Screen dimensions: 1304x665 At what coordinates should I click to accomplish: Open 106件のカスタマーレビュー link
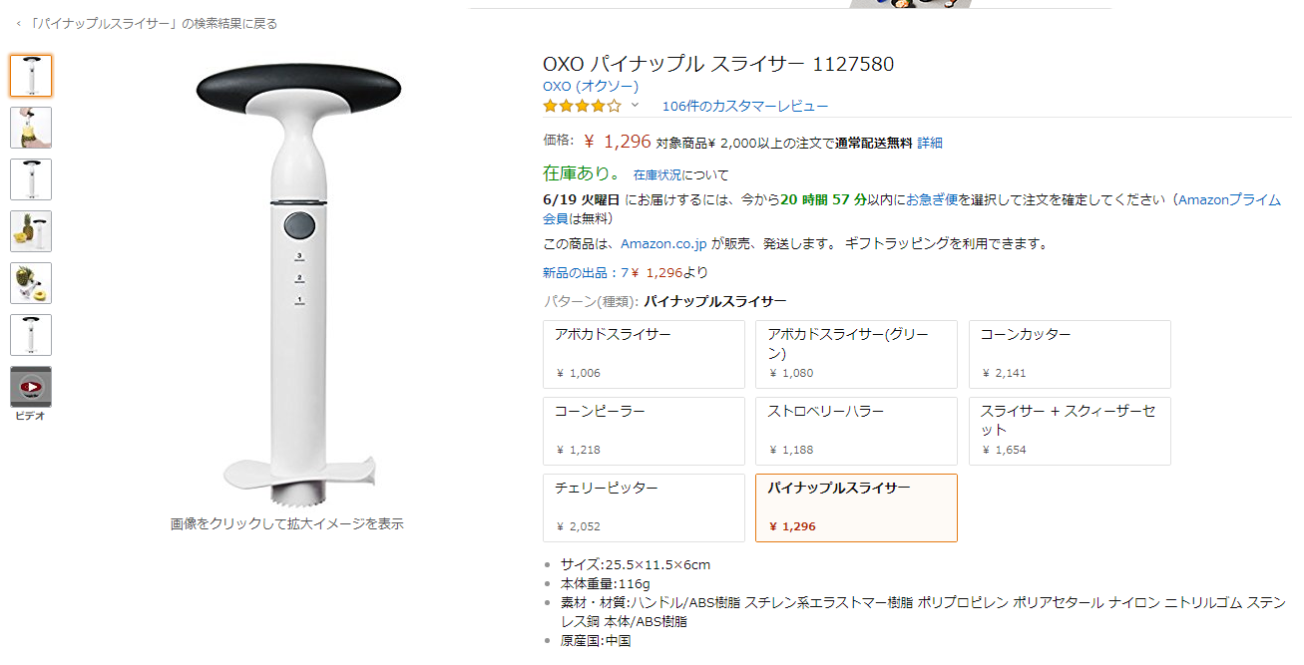click(744, 106)
